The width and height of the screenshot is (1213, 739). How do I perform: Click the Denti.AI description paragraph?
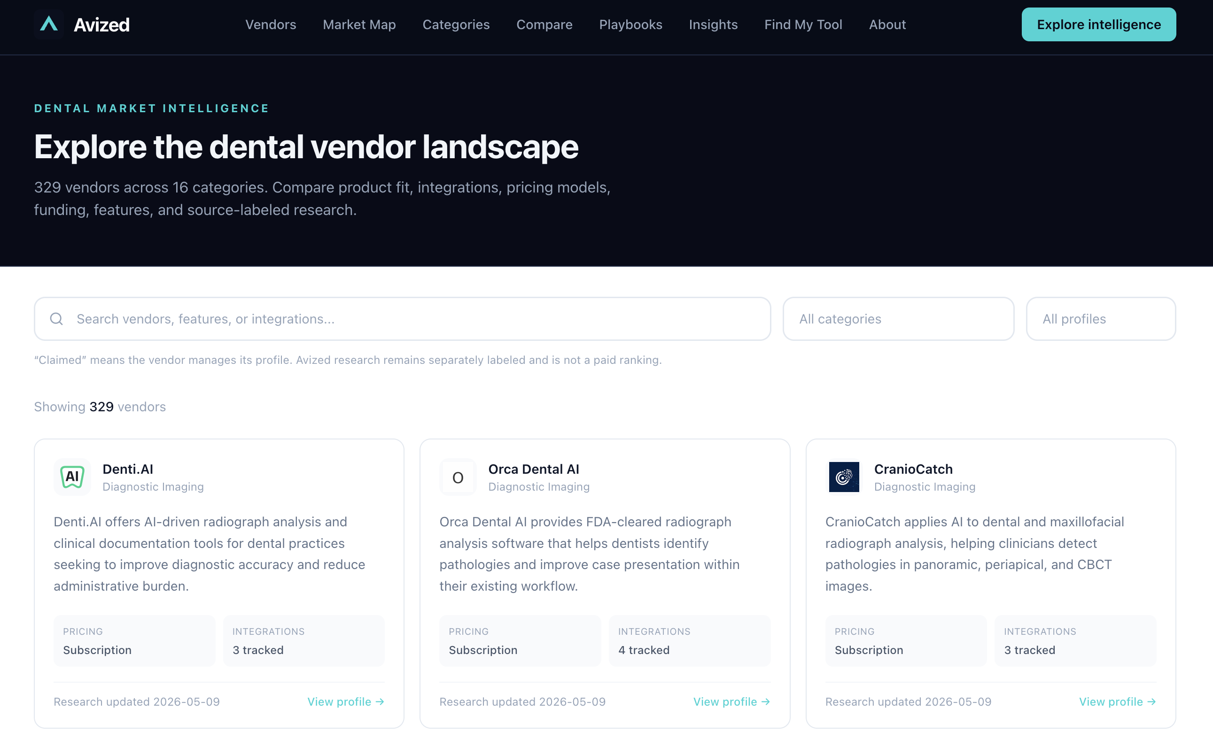pos(209,554)
